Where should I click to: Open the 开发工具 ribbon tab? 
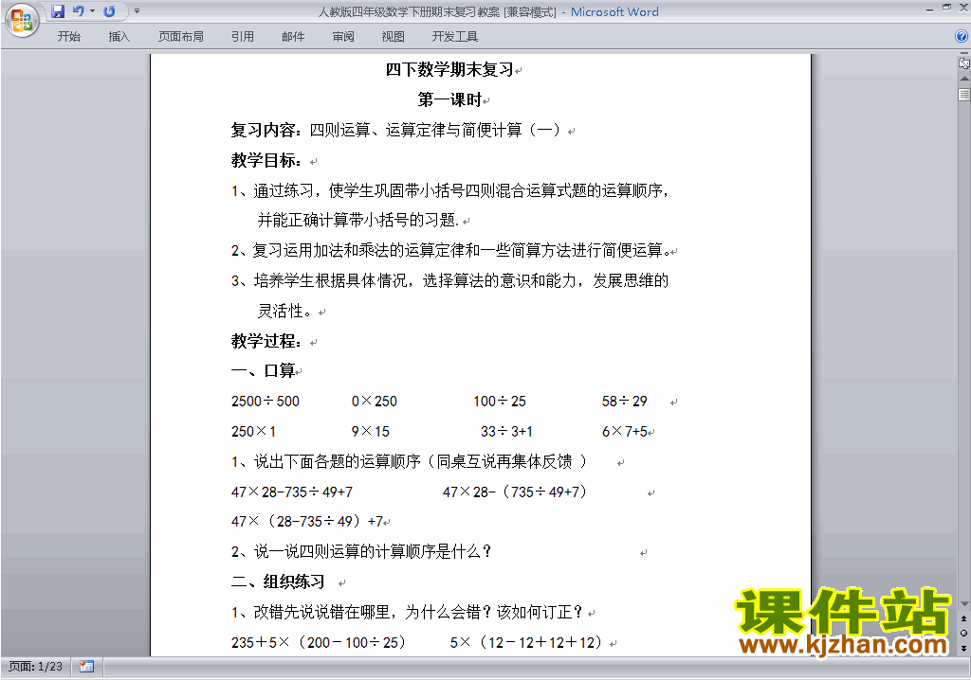455,37
